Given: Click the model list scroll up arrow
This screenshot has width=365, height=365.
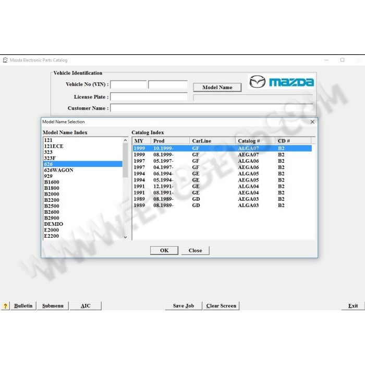Looking at the screenshot, I should coord(125,140).
